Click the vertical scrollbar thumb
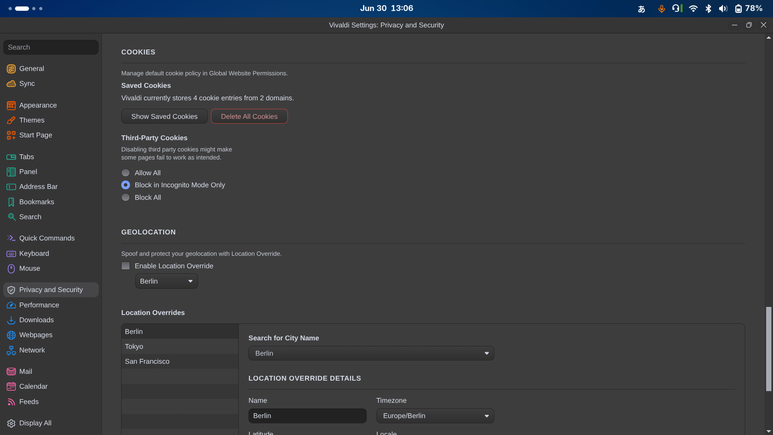Viewport: 773px width, 435px height. [x=769, y=349]
